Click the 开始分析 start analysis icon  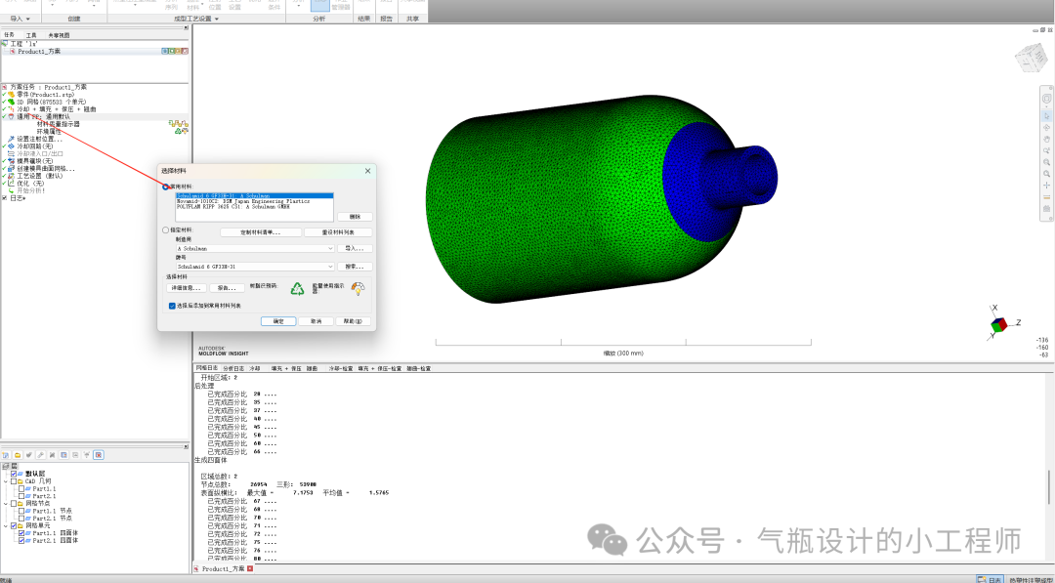(12, 191)
